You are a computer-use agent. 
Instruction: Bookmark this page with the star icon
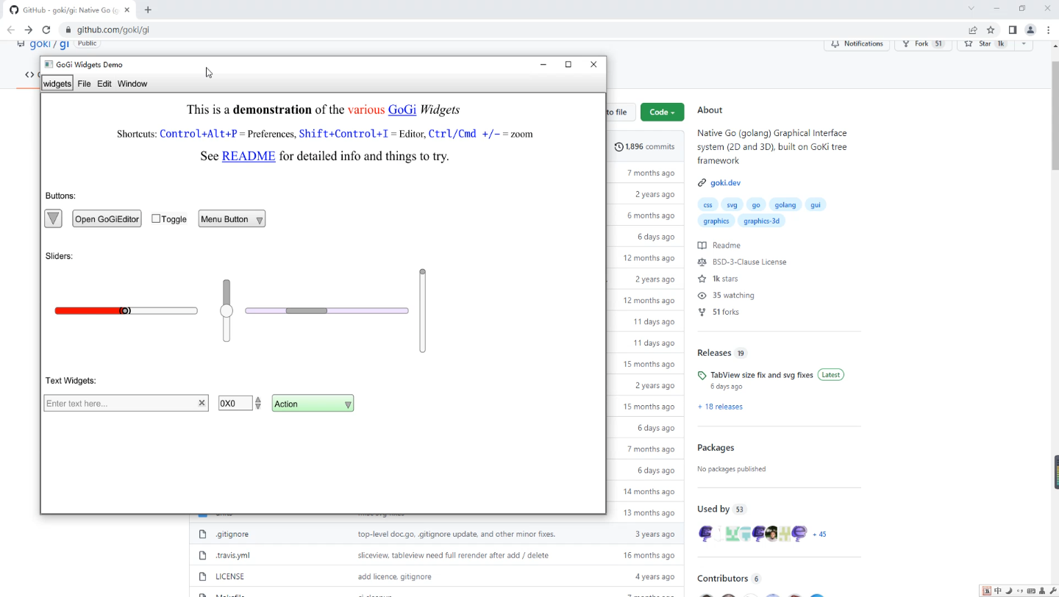(991, 30)
